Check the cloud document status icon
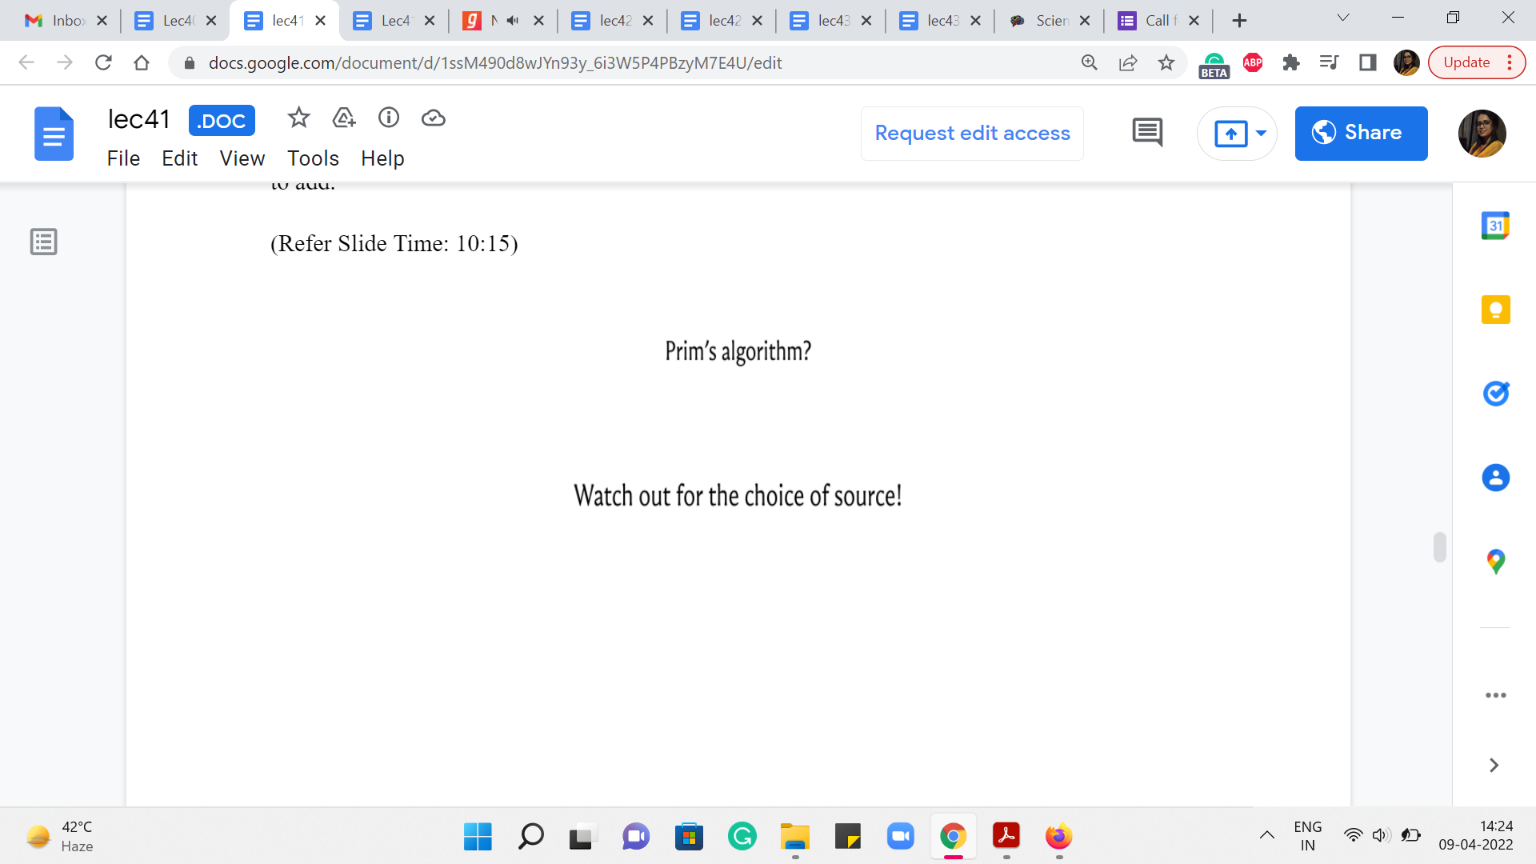This screenshot has height=864, width=1536. [433, 118]
